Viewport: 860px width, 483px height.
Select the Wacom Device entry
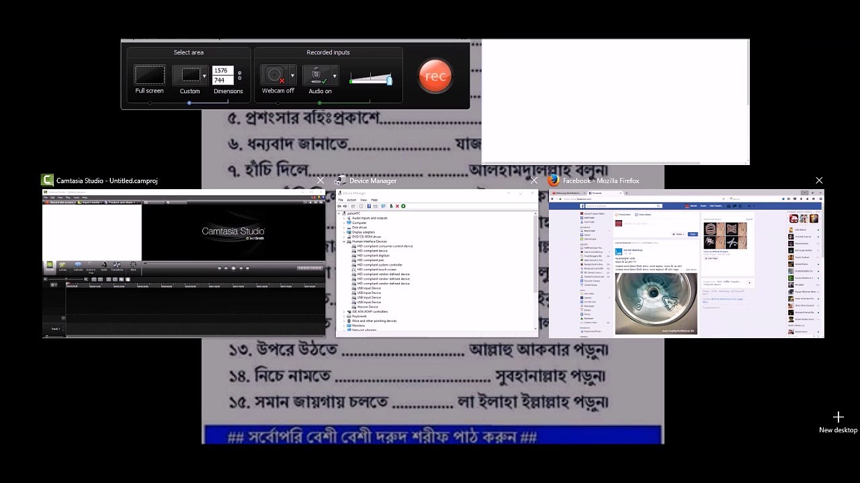click(x=368, y=307)
